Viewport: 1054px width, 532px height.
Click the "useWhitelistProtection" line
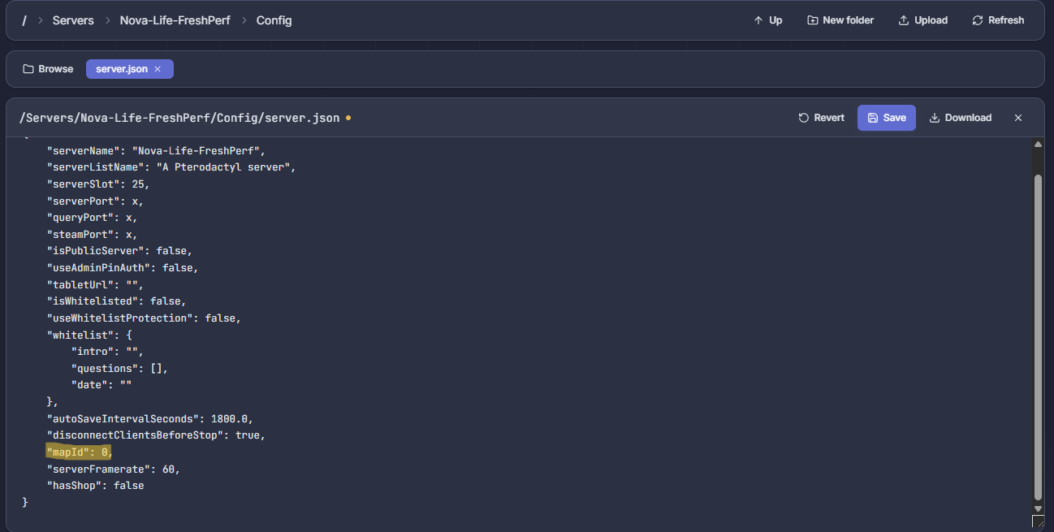[x=144, y=318]
